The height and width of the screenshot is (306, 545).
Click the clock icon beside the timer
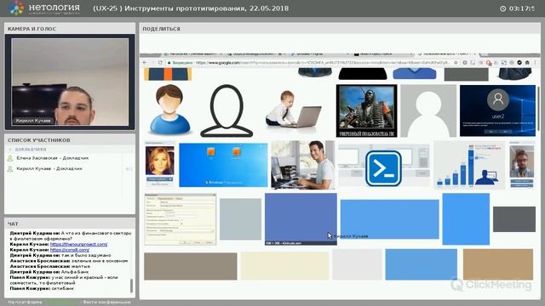point(503,8)
